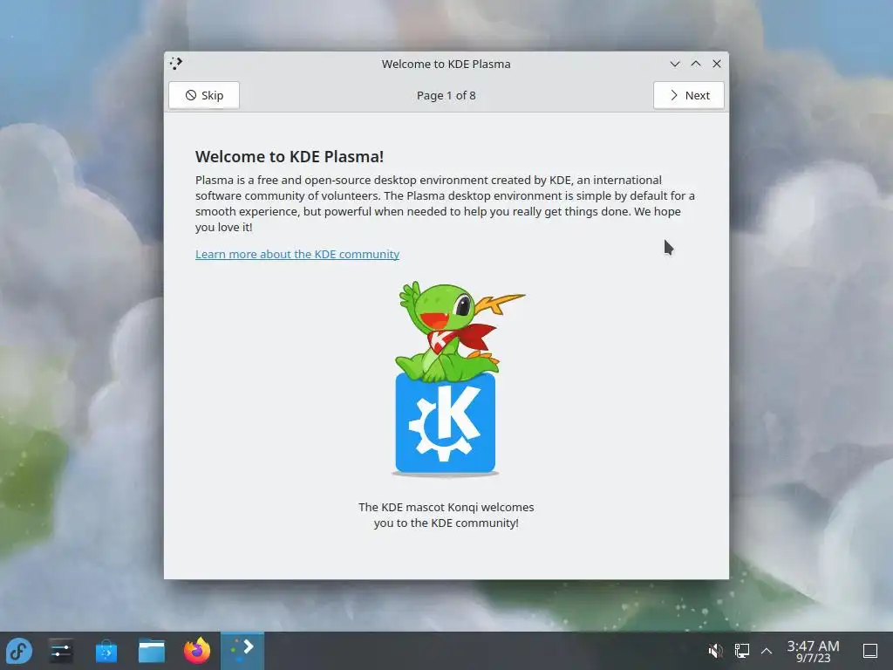
Task: Open the Fedora application launcher
Action: pyautogui.click(x=19, y=651)
